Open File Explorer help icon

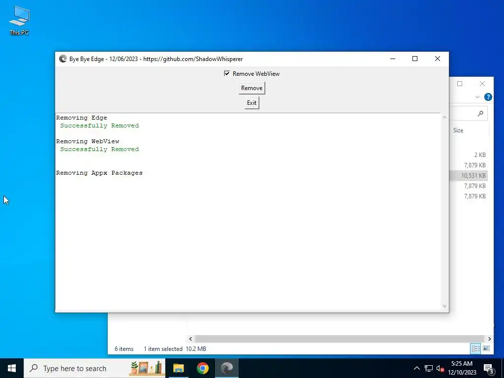(488, 97)
